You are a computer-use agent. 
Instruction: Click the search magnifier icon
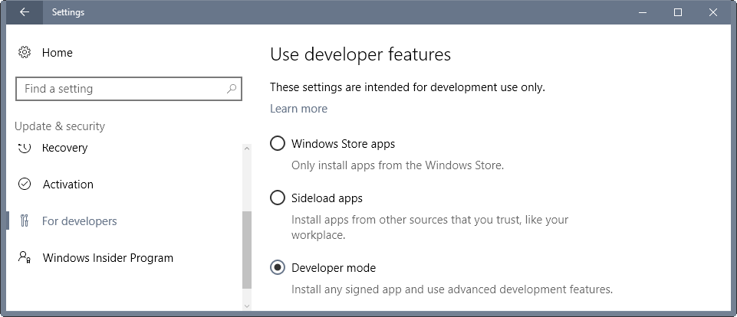point(231,89)
